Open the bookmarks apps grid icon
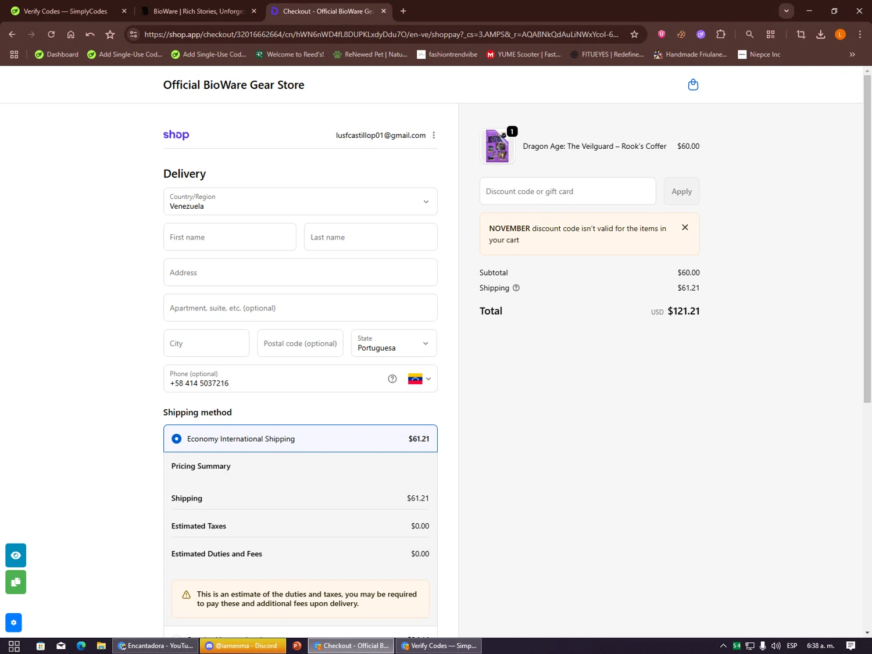This screenshot has height=654, width=872. click(14, 55)
